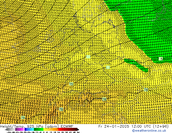The height and width of the screenshot is (133, 172).
Task: Open the weatheronline.co.uk copyright link
Action: click(149, 131)
